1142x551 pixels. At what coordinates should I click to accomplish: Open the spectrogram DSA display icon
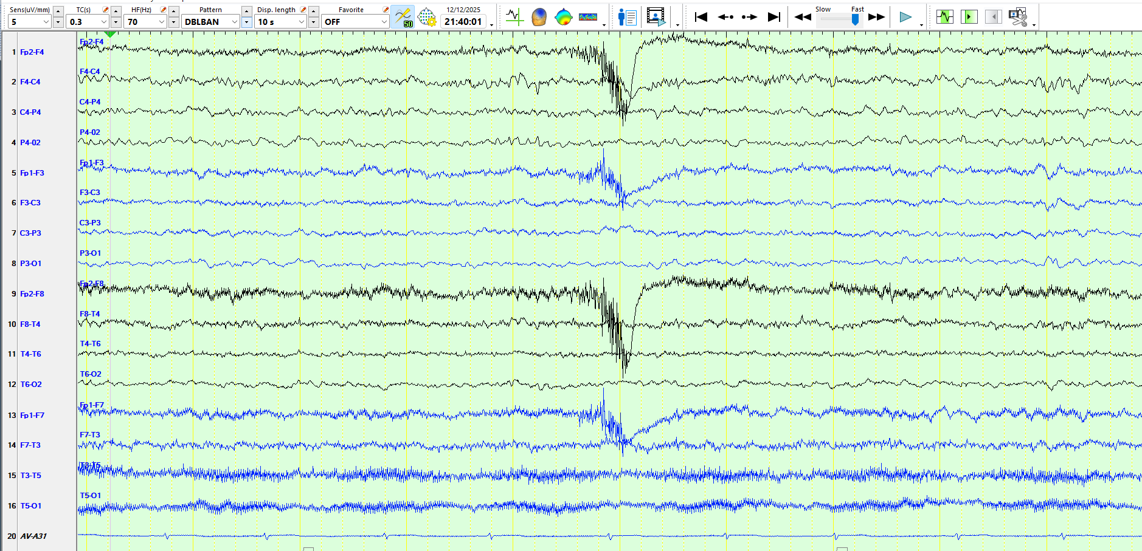click(588, 17)
